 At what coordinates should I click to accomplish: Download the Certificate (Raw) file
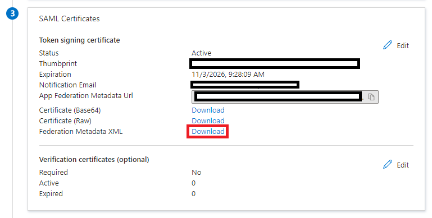point(208,120)
